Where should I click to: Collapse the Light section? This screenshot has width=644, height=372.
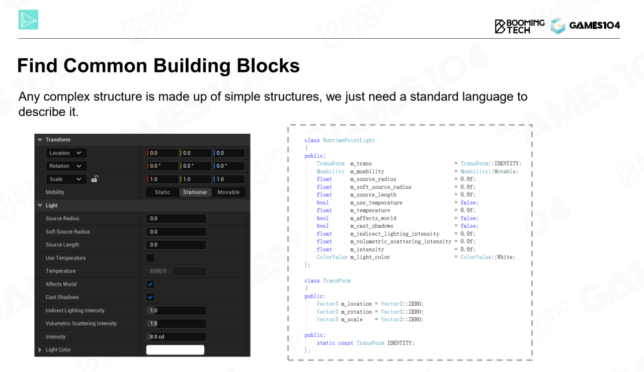coord(40,206)
